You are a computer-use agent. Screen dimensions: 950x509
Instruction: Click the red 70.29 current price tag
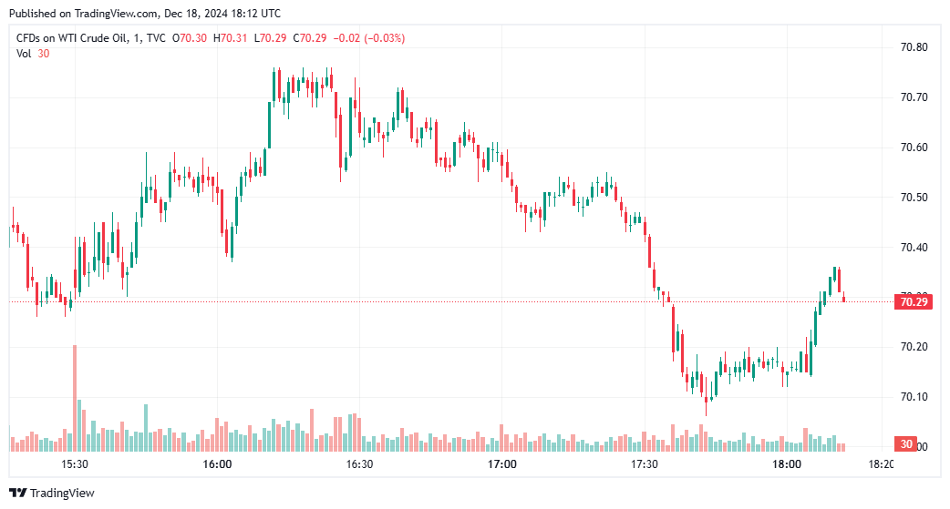[914, 301]
